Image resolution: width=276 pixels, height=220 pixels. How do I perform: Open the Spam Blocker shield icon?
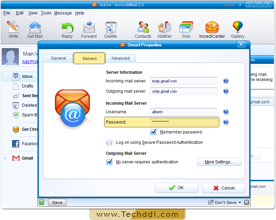pyautogui.click(x=16, y=115)
